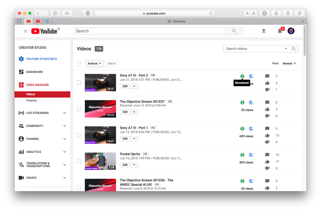Image resolution: width=321 pixels, height=212 pixels.
Task: Open The Objective Stream S01E06 title link
Action: click(x=146, y=182)
